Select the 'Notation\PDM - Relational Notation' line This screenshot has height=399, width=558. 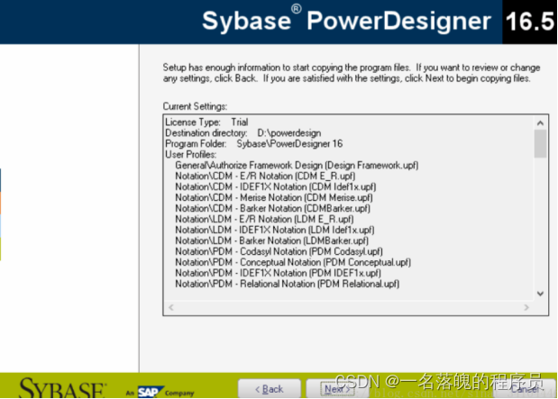[288, 284]
